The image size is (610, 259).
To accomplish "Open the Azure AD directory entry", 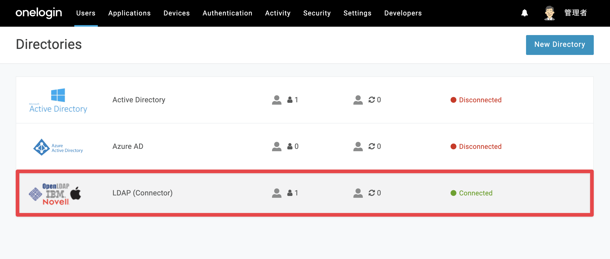I will (x=305, y=147).
